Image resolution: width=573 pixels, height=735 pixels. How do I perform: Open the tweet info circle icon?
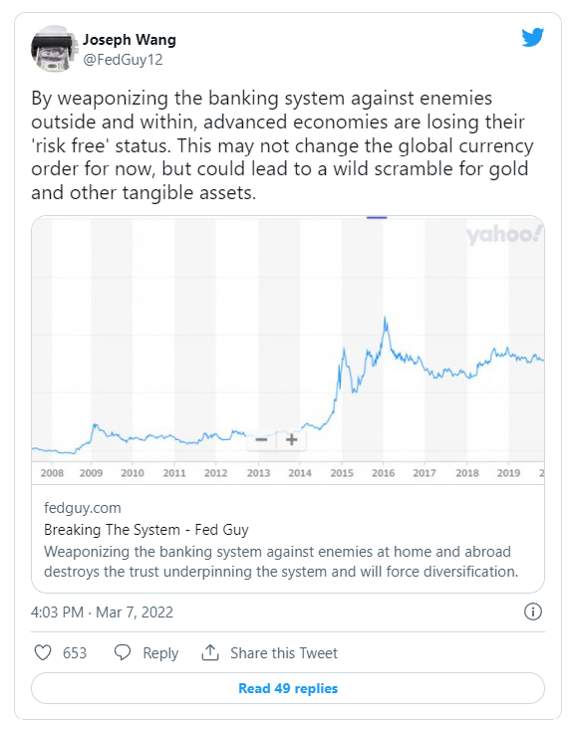533,612
